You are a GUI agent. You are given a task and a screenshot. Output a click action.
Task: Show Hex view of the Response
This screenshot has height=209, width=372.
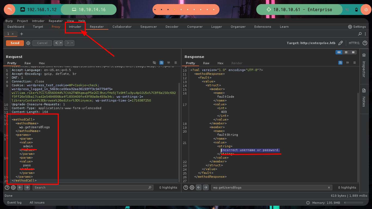coord(220,63)
